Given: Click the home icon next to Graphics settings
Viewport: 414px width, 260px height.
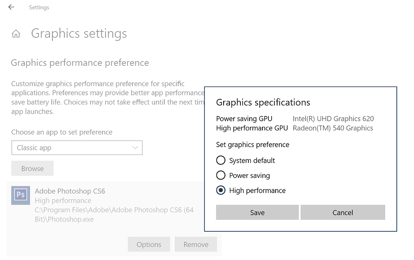Looking at the screenshot, I should coord(16,33).
